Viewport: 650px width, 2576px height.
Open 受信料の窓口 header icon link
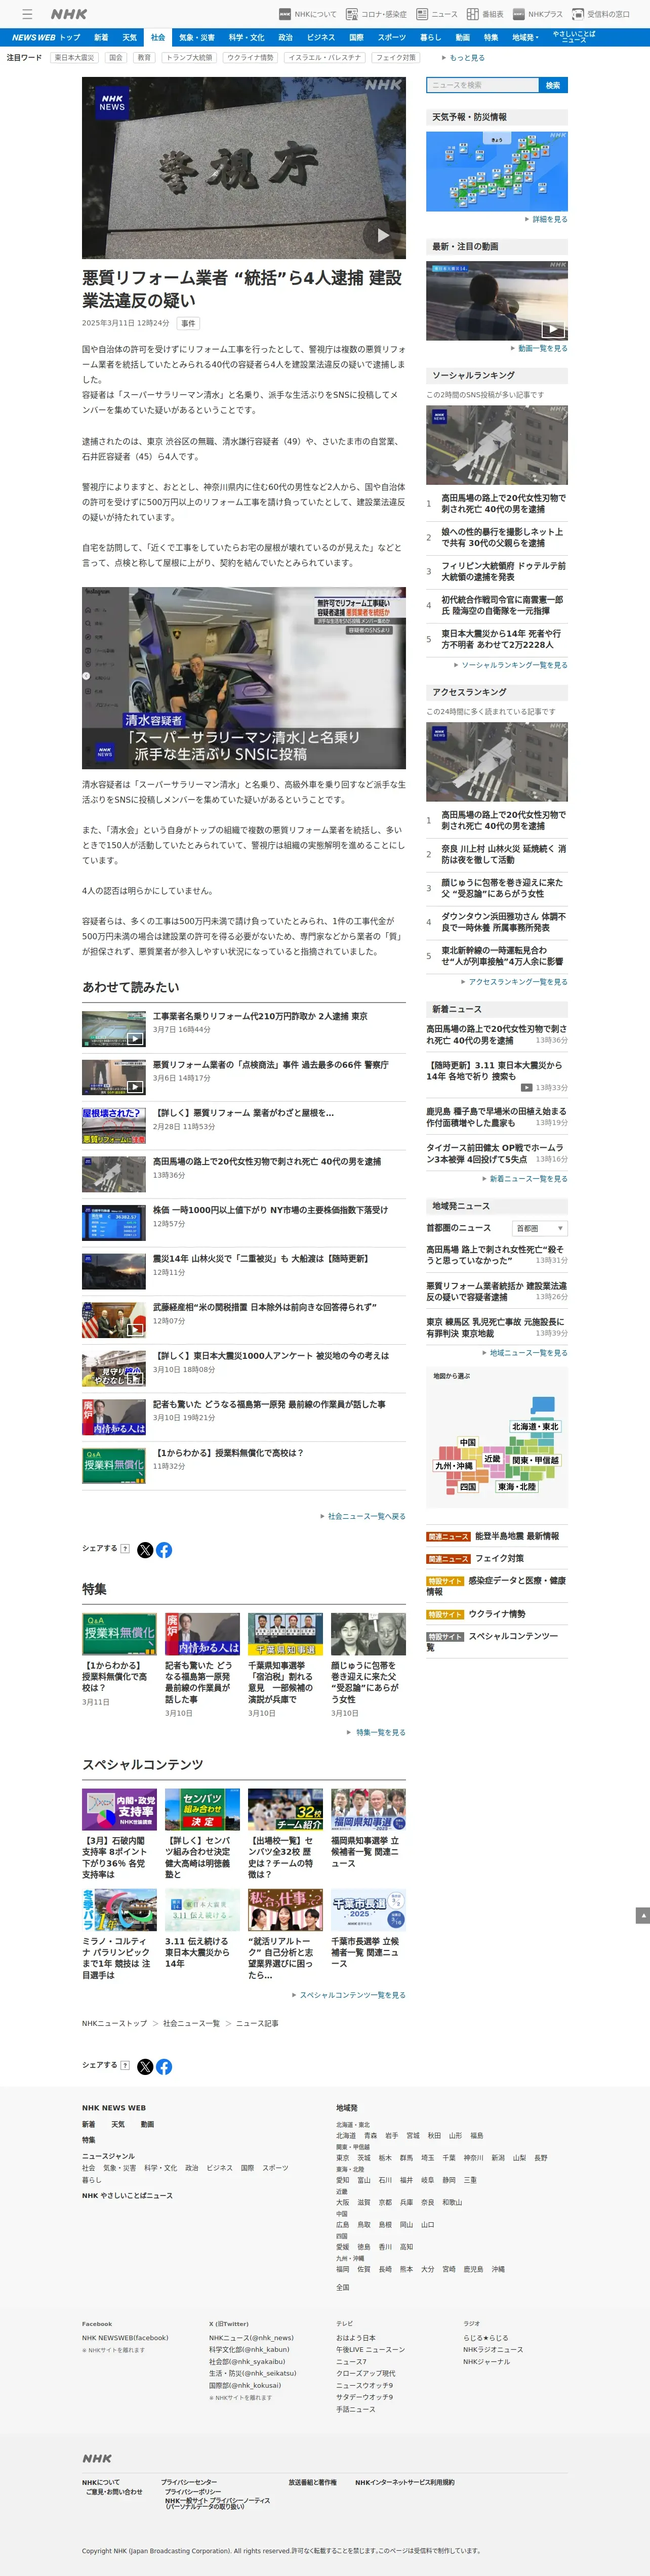[601, 14]
